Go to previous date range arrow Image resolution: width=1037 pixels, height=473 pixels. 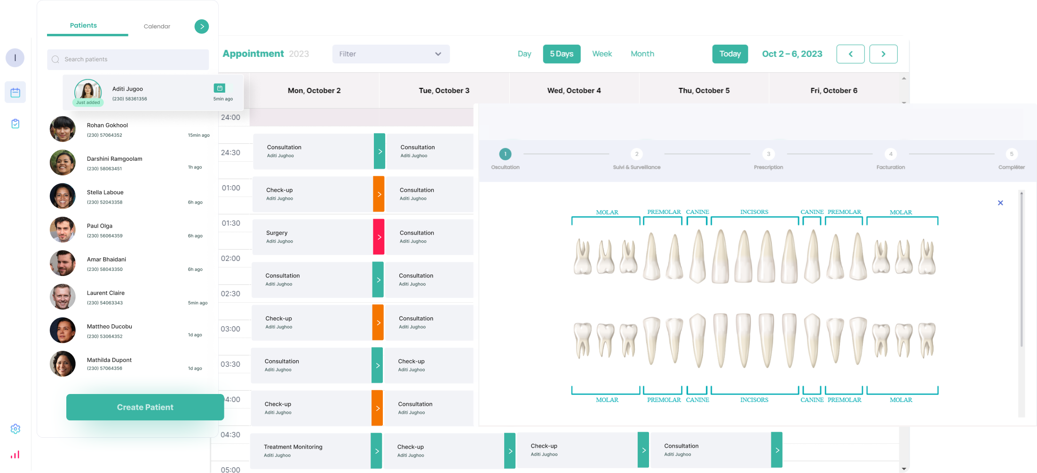[x=850, y=54]
